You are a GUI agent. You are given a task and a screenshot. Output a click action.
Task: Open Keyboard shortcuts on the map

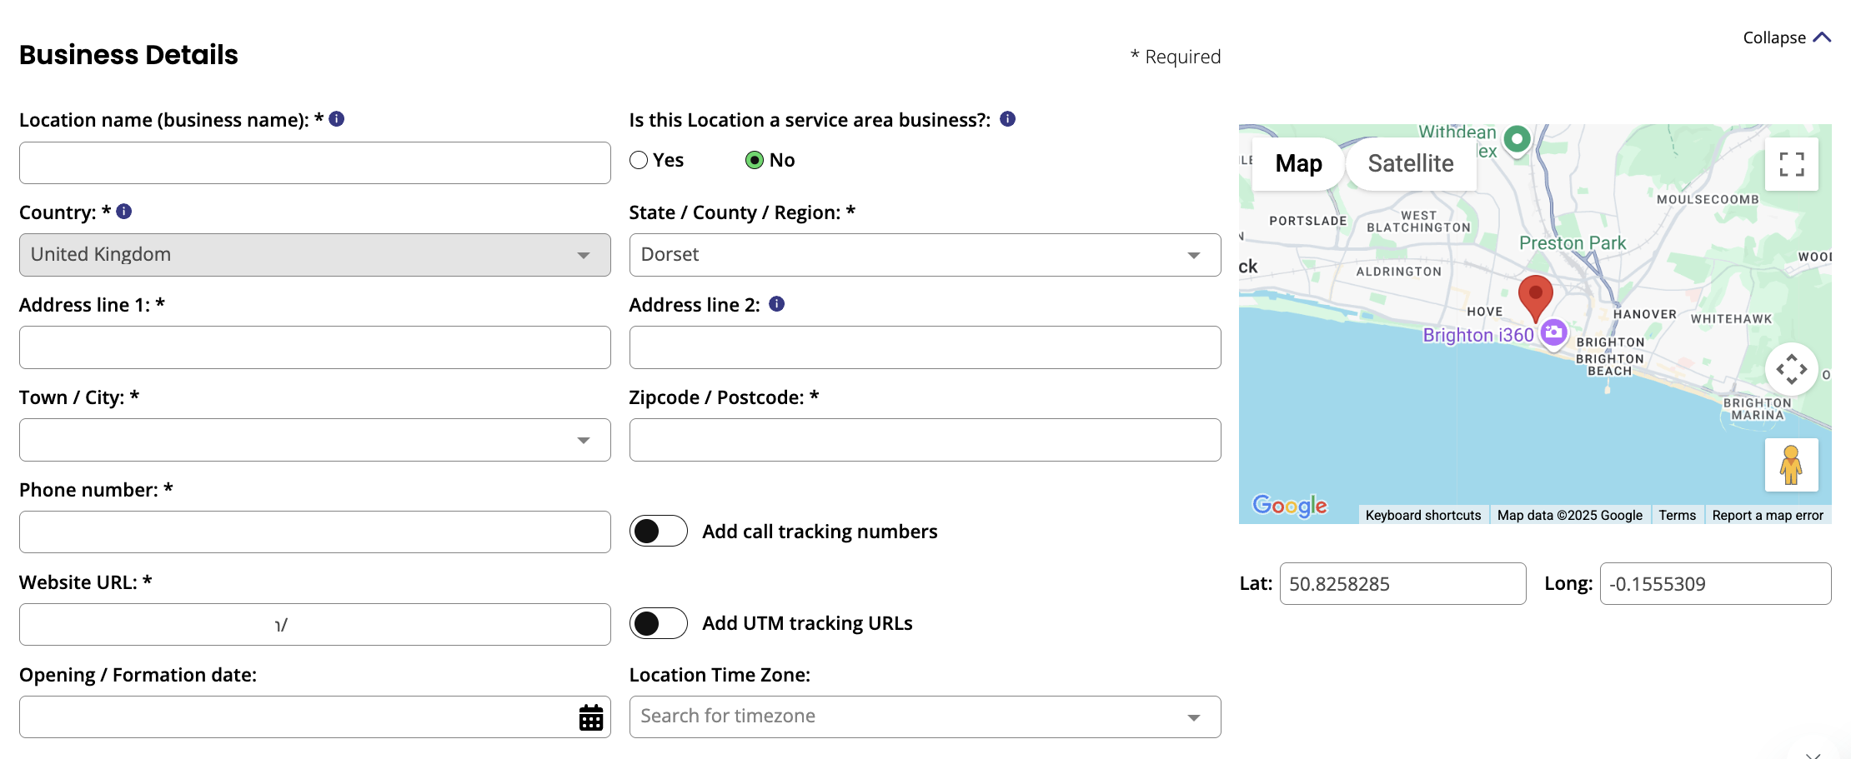[1423, 515]
